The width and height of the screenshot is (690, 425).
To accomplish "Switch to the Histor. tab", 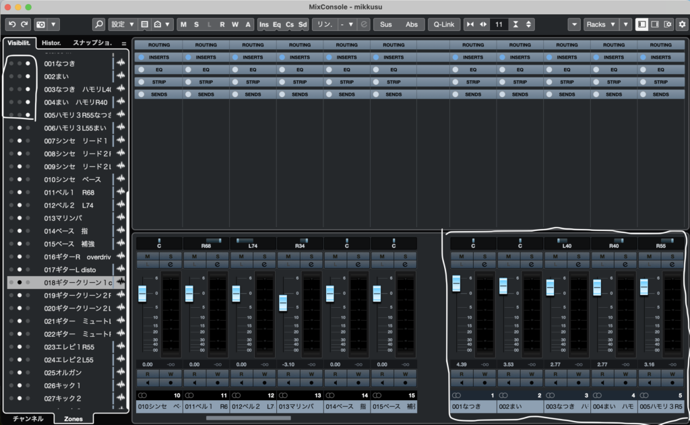I will tap(52, 43).
